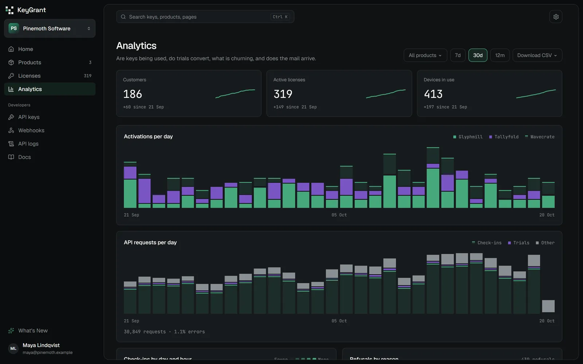The width and height of the screenshot is (583, 364).
Task: Click the search magnifier icon
Action: pos(124,17)
